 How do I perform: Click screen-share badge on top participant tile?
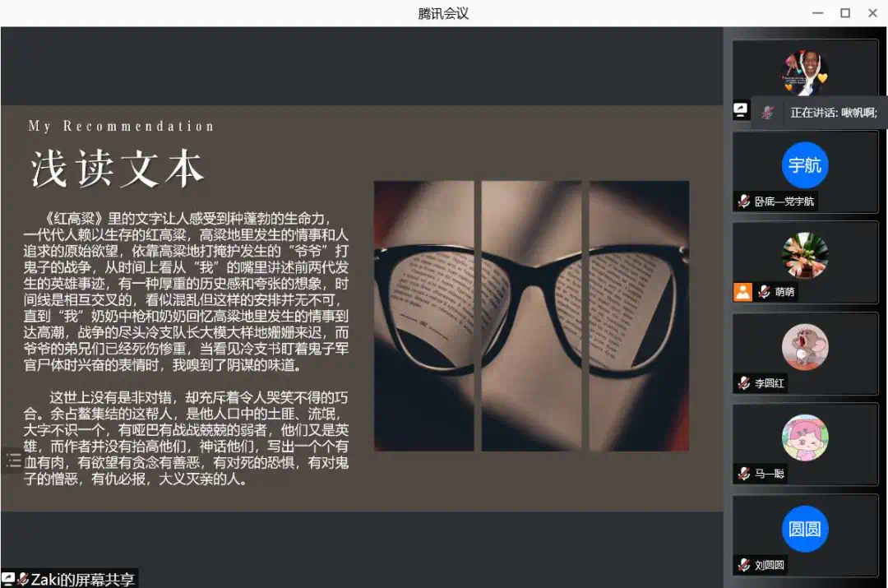(x=741, y=110)
